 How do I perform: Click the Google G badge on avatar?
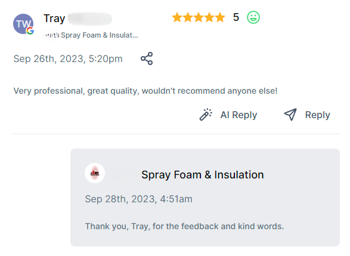click(30, 31)
